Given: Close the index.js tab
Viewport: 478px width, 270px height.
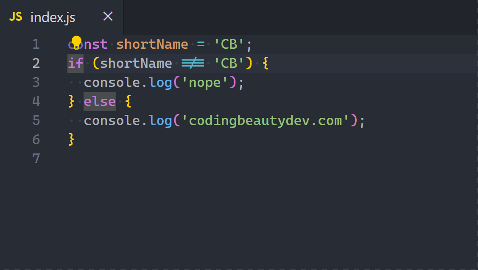Looking at the screenshot, I should pyautogui.click(x=108, y=16).
